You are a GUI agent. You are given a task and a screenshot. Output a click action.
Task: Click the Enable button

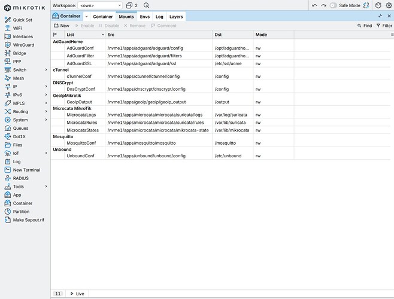(84, 26)
